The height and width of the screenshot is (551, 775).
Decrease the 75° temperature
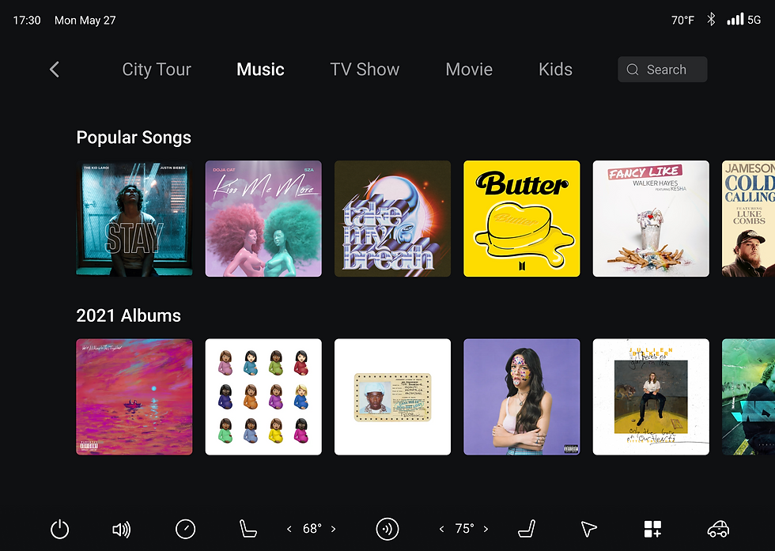441,529
